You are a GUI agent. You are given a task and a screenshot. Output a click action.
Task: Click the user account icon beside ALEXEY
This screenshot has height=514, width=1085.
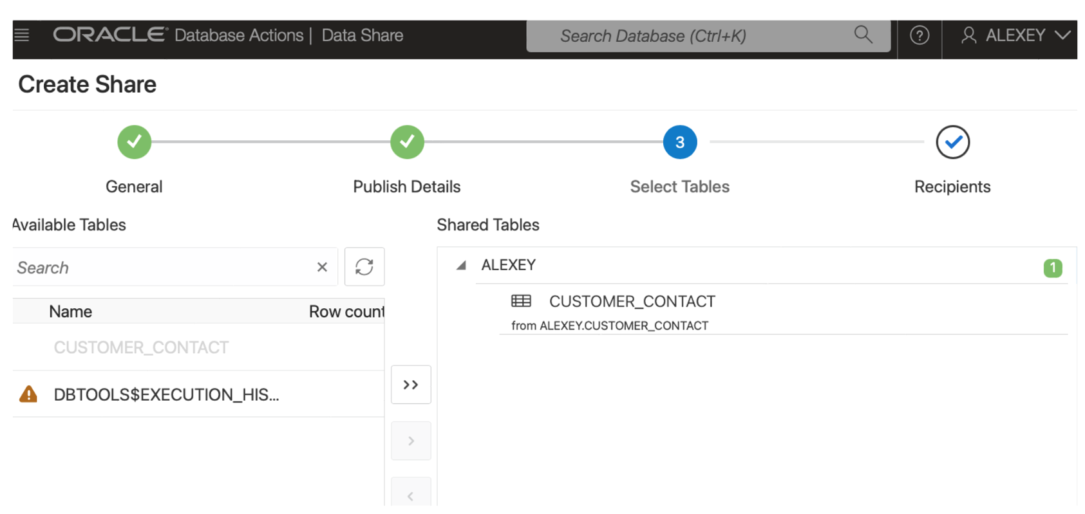click(969, 35)
